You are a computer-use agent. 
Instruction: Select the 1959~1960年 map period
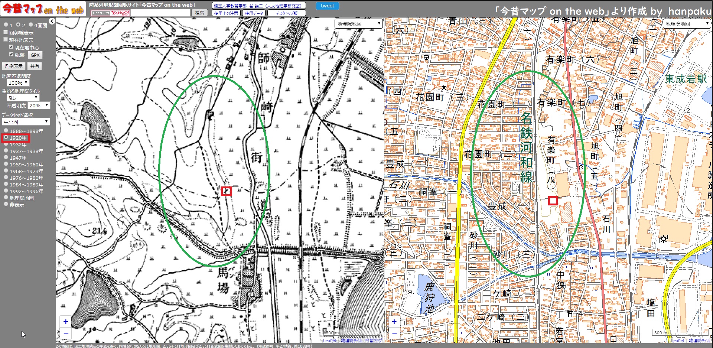(6, 164)
